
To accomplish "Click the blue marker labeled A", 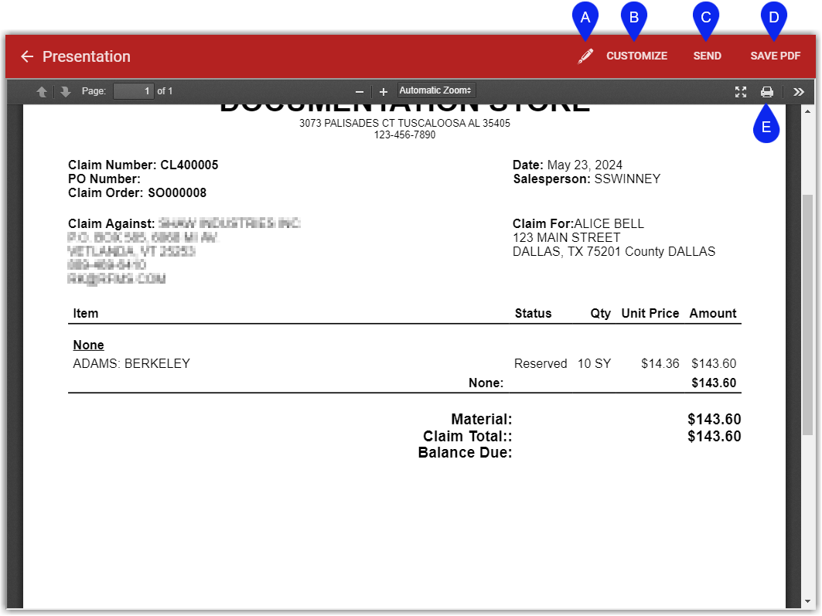I will pyautogui.click(x=585, y=17).
